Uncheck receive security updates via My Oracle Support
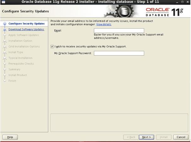Image resolution: width=191 pixels, height=142 pixels. tap(52, 46)
